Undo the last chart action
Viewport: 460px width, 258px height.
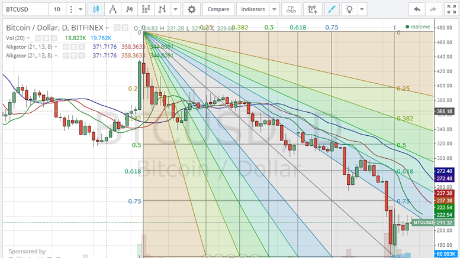pyautogui.click(x=417, y=9)
